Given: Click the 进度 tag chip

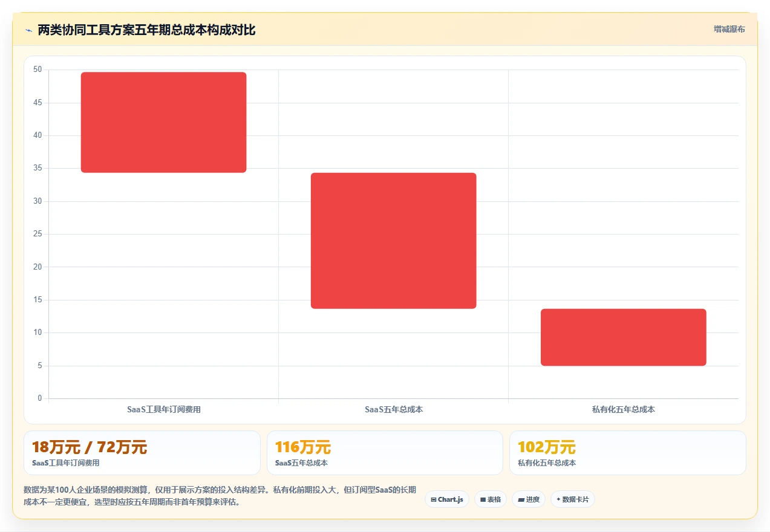Looking at the screenshot, I should tap(529, 499).
